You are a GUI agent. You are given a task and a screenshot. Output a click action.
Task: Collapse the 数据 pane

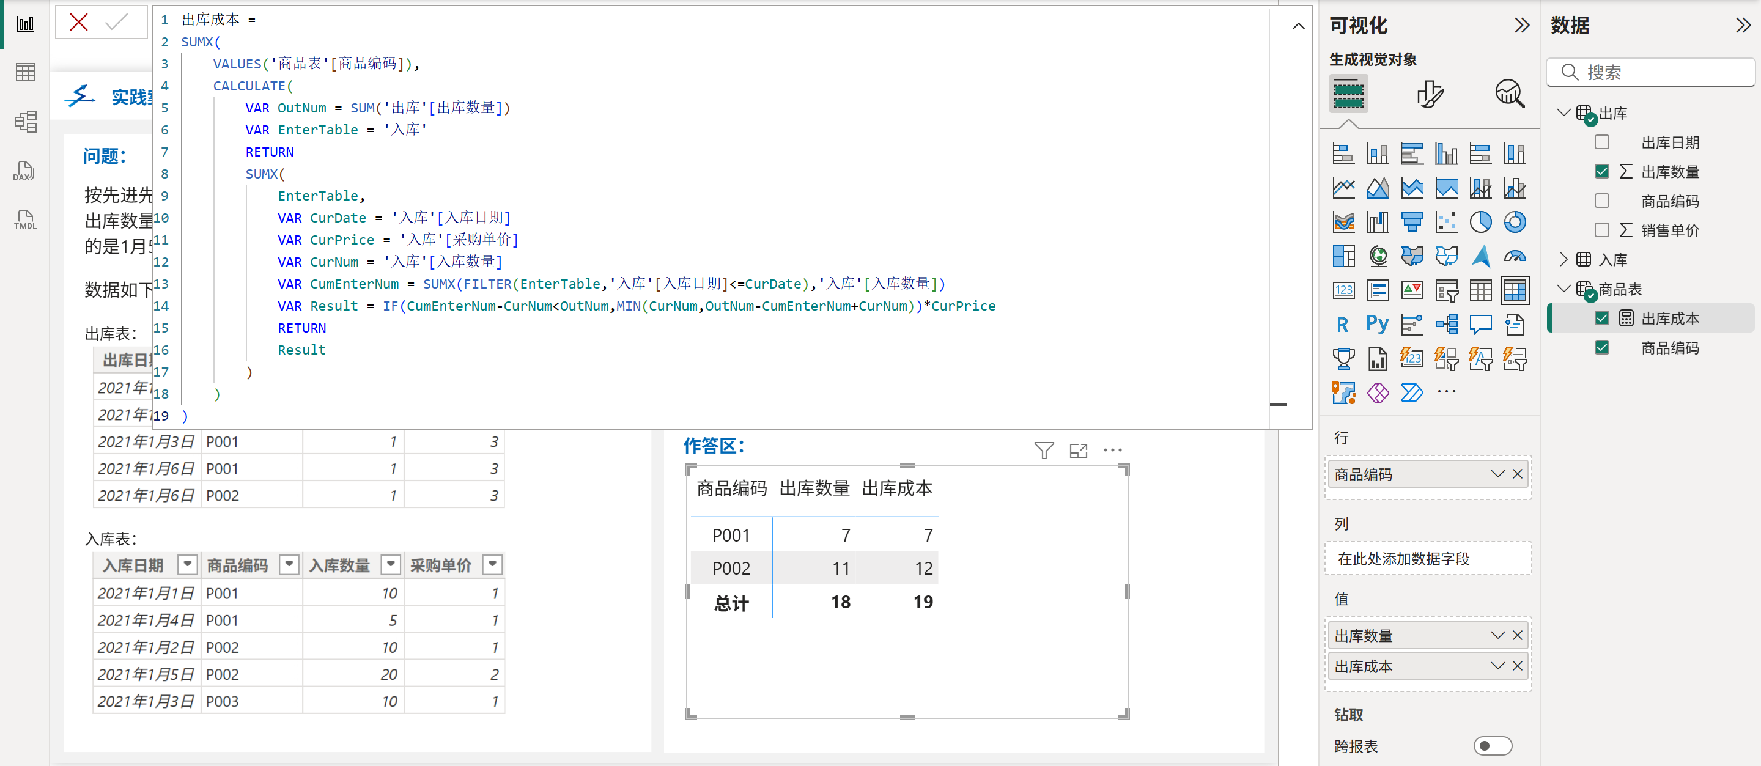pos(1743,25)
